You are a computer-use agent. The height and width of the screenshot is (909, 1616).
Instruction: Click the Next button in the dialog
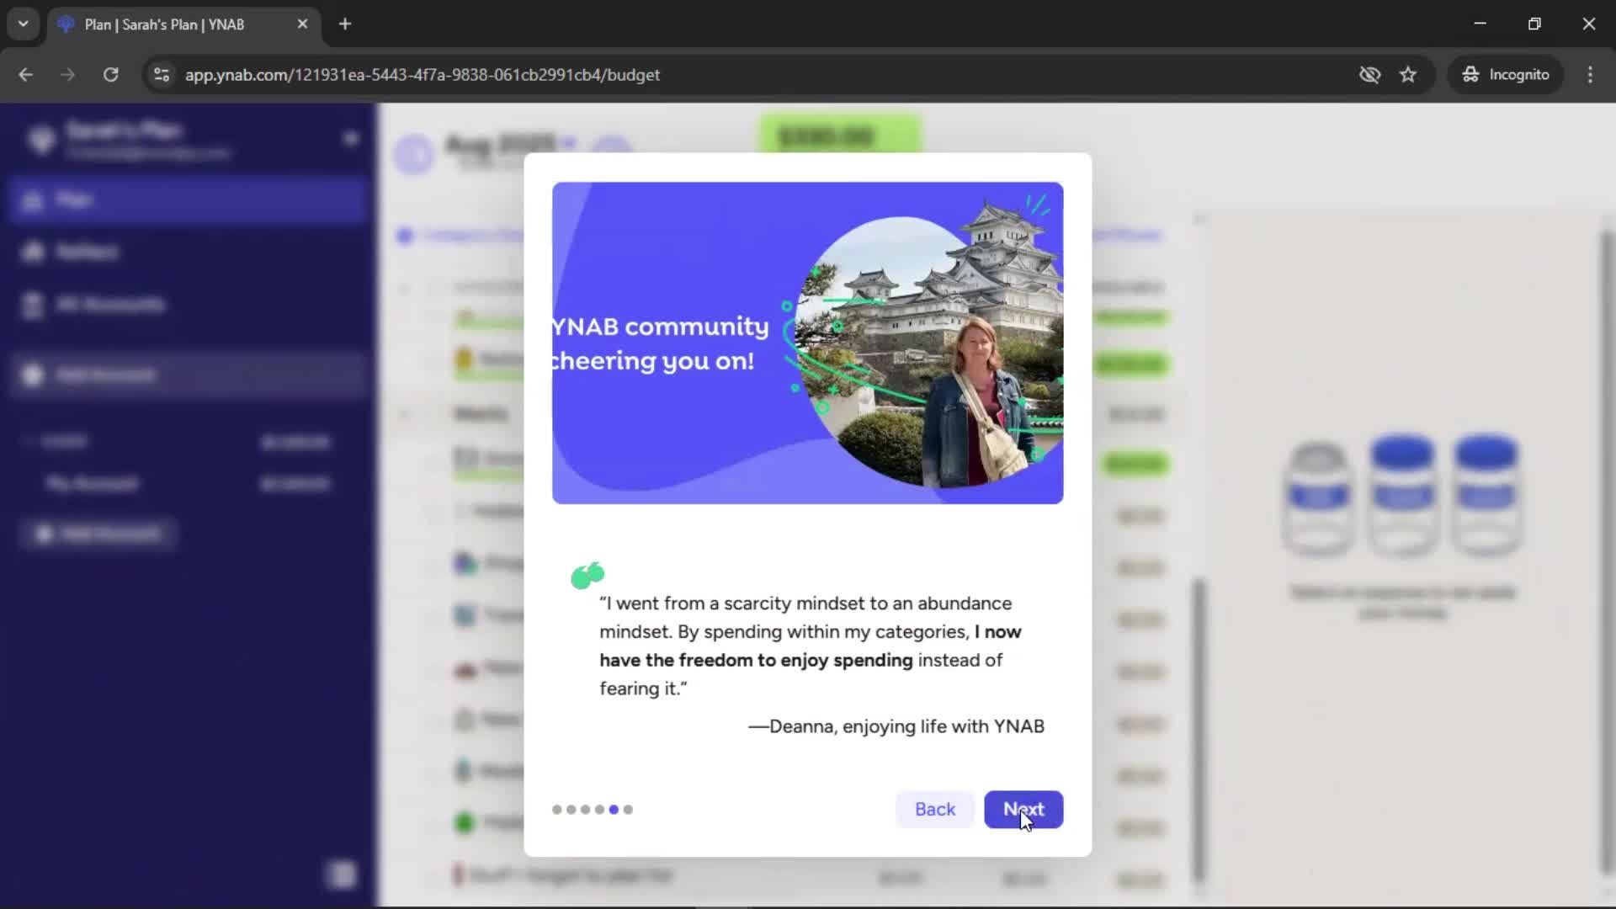(x=1023, y=809)
